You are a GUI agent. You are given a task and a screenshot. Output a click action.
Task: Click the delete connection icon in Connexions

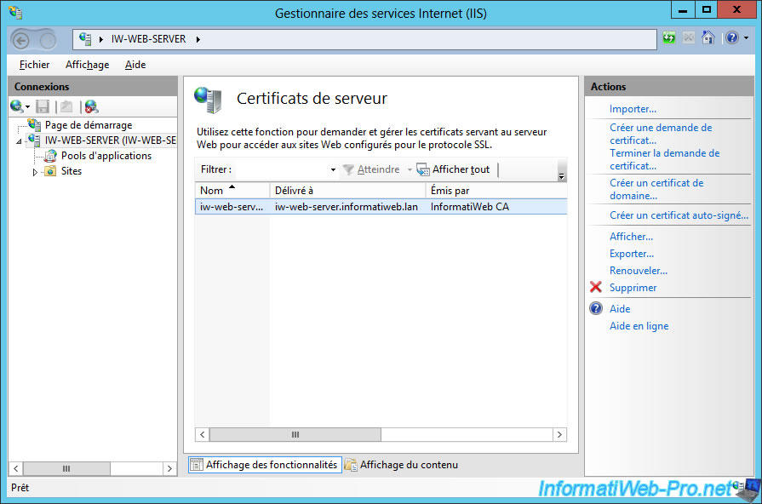91,106
